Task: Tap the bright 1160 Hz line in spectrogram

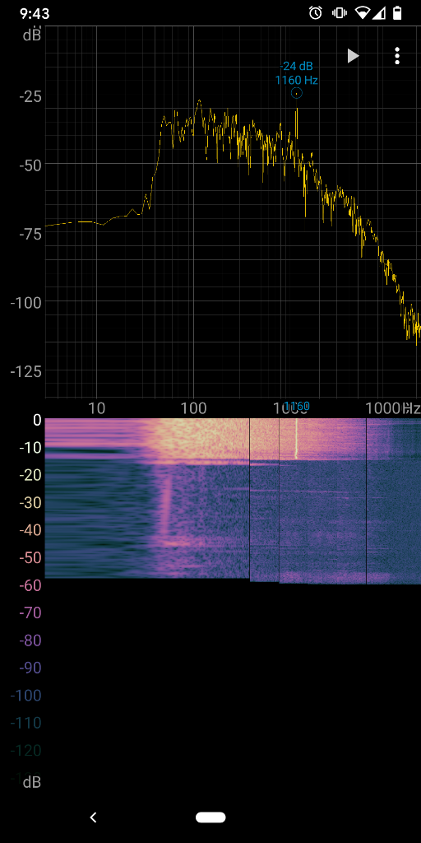Action: [296, 438]
